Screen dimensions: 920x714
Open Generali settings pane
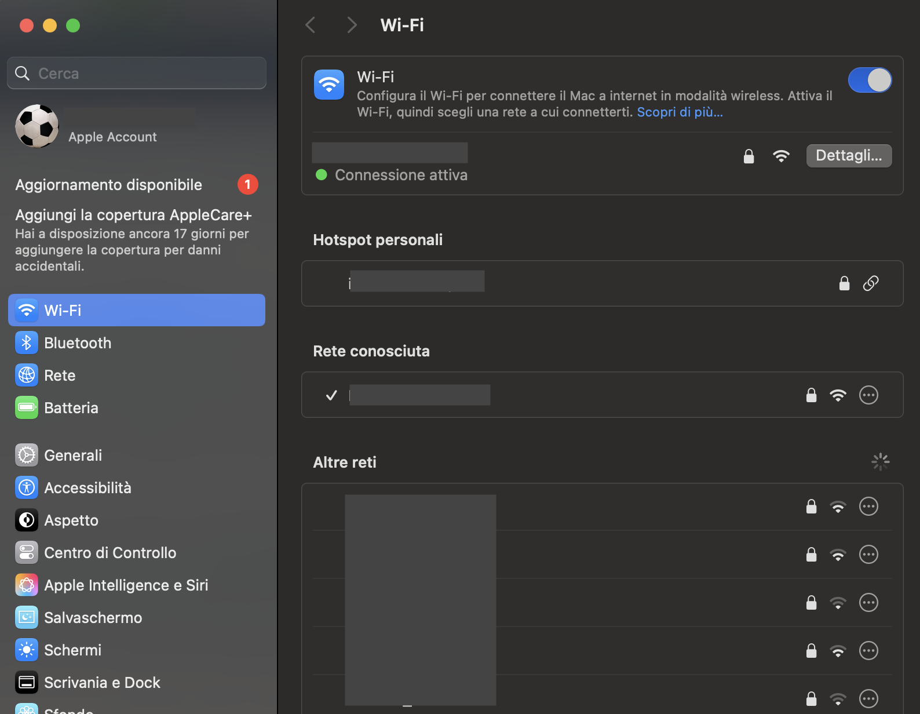point(137,455)
